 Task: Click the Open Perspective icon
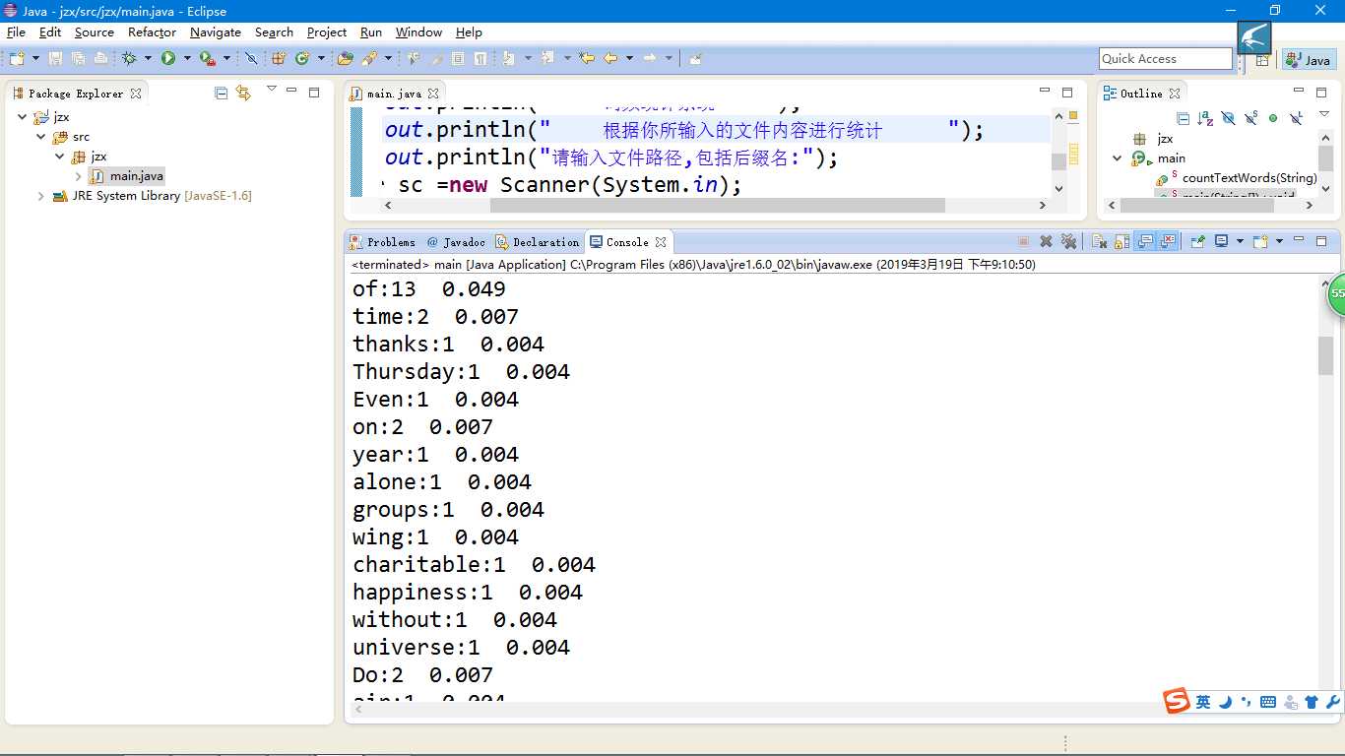[x=1262, y=60]
